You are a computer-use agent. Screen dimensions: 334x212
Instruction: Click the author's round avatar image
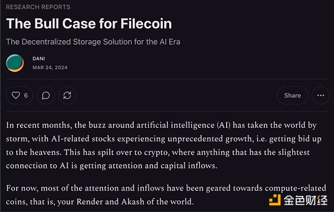[15, 63]
